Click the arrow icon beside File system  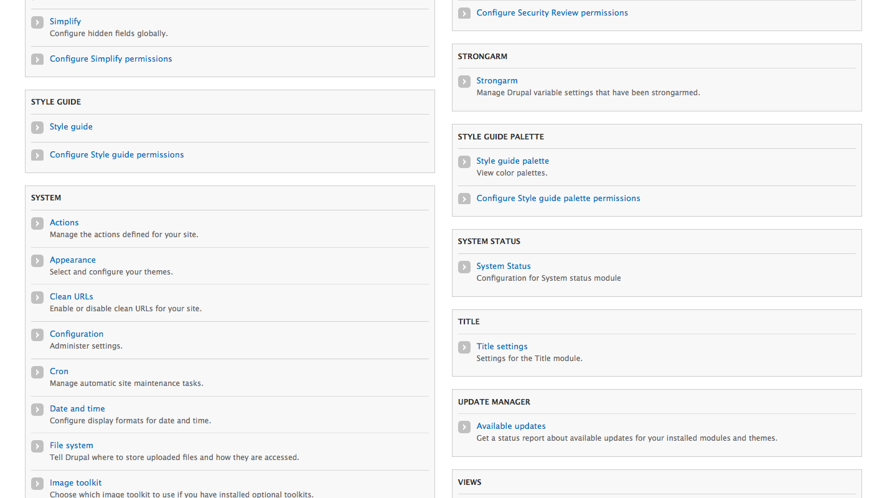37,446
